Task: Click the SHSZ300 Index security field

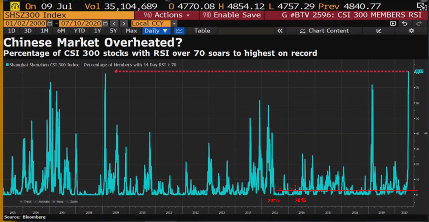Action: (69, 15)
